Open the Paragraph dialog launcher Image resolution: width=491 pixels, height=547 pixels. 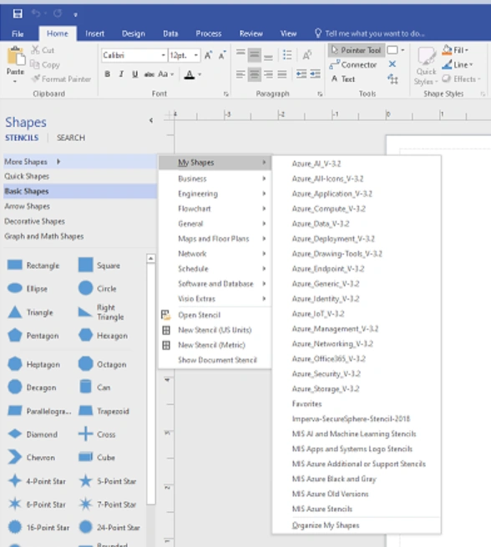coord(320,94)
